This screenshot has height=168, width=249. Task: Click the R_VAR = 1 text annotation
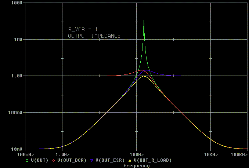(83, 29)
